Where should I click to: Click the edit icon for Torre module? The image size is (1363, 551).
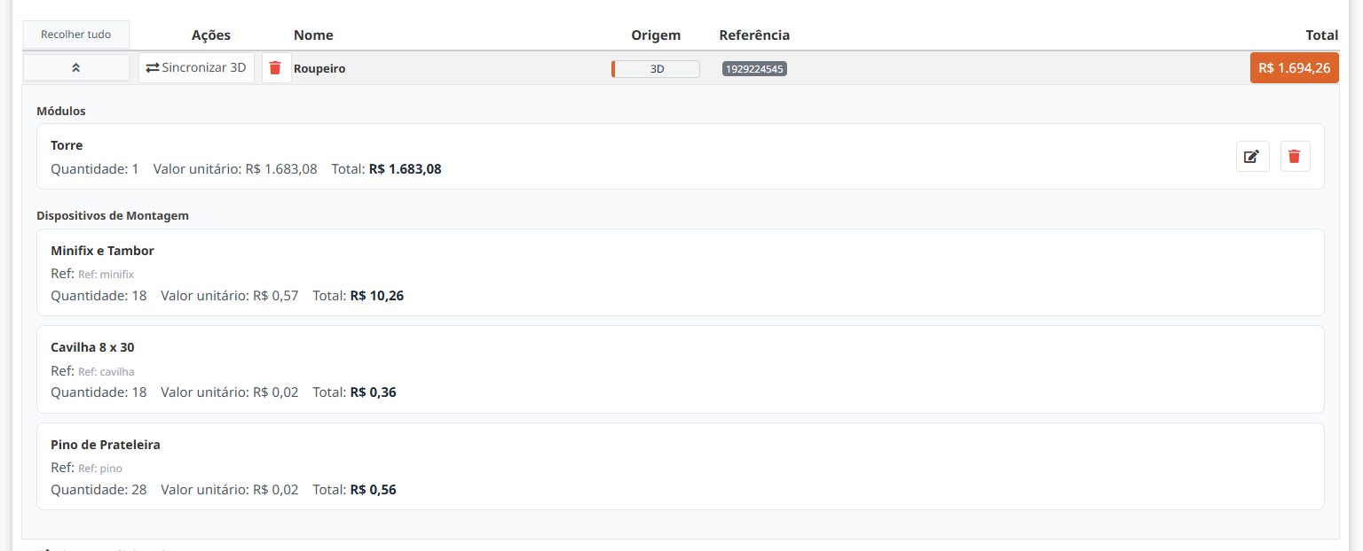tap(1252, 157)
